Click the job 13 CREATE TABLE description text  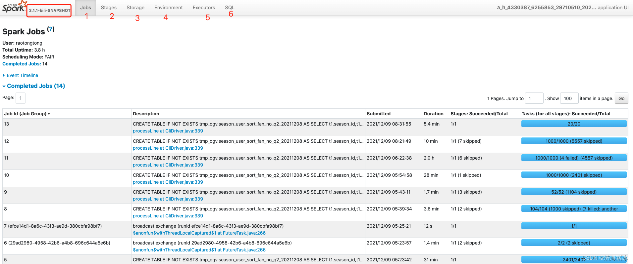(x=248, y=124)
